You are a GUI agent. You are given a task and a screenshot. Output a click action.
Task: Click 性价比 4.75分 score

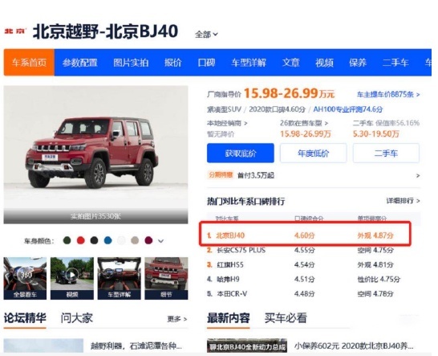point(379,279)
